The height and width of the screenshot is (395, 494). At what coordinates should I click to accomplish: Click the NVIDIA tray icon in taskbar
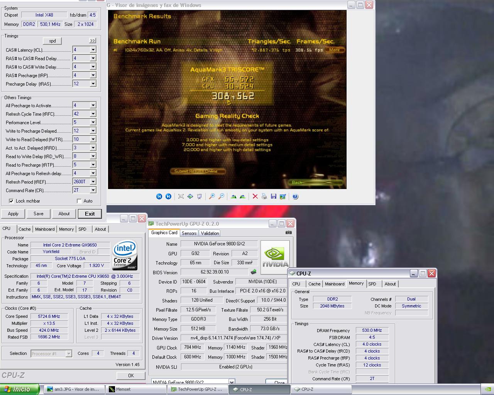point(488,389)
